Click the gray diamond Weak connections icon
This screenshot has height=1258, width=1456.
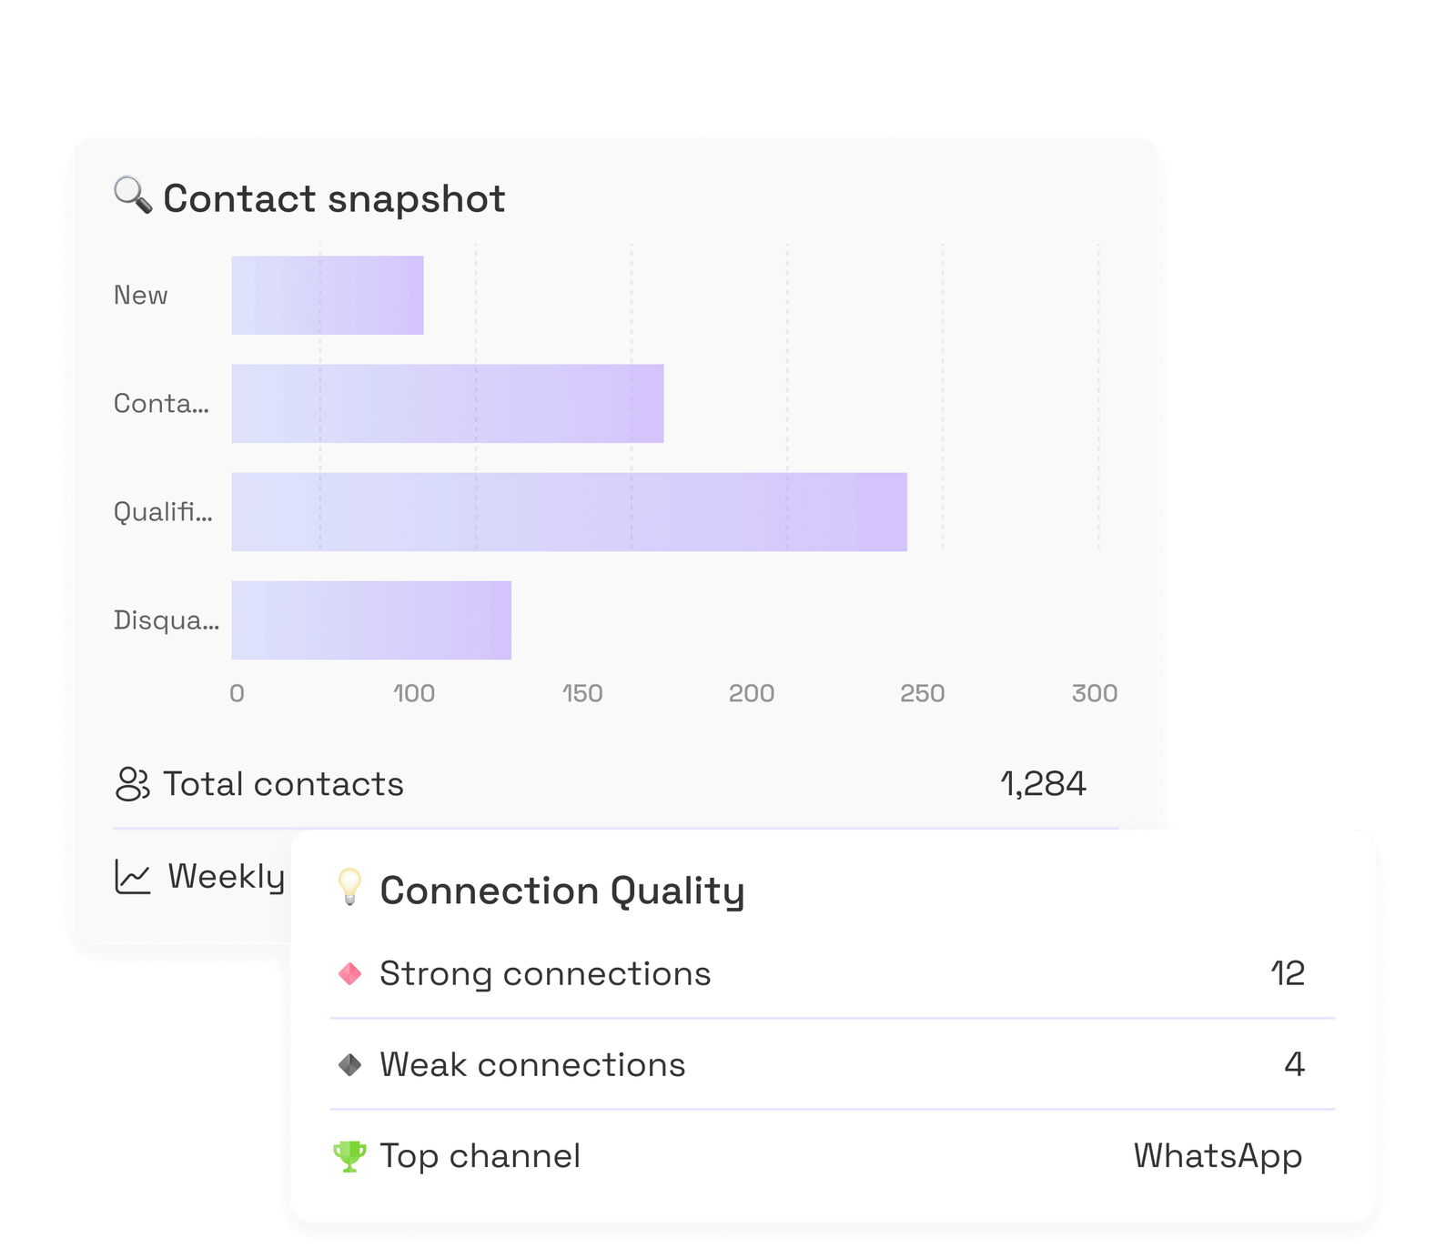tap(350, 1064)
